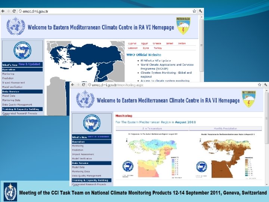269x202 pixels.
Task: Open Prediction in monitoring window sidebar
Action: pyautogui.click(x=78, y=150)
